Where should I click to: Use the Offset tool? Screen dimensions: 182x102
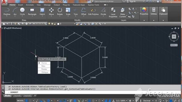(84, 12)
